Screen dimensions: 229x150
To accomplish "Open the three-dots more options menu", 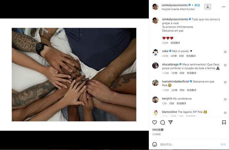I will (224, 7).
